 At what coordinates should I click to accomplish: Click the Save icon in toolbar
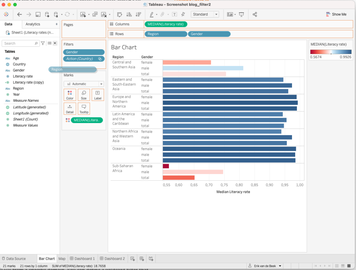click(x=38, y=14)
